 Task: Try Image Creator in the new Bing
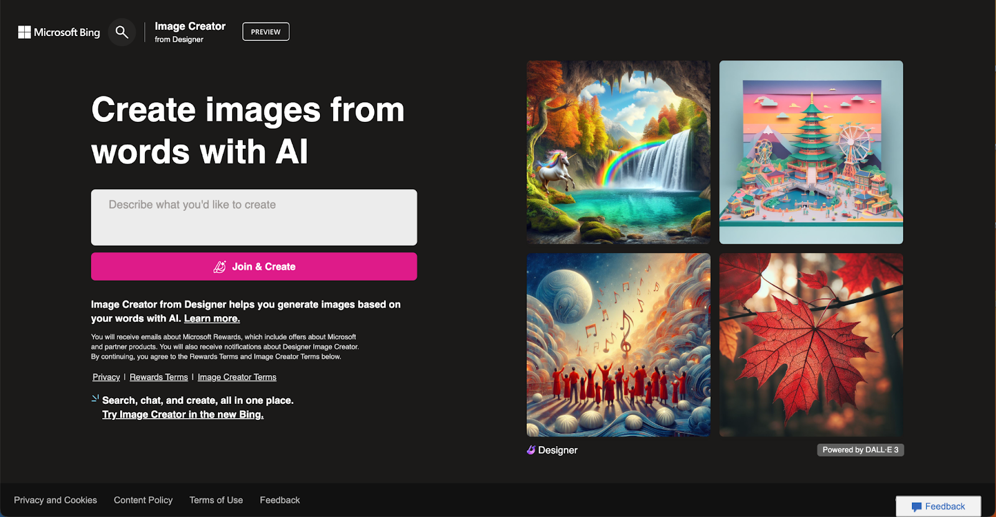pos(183,414)
